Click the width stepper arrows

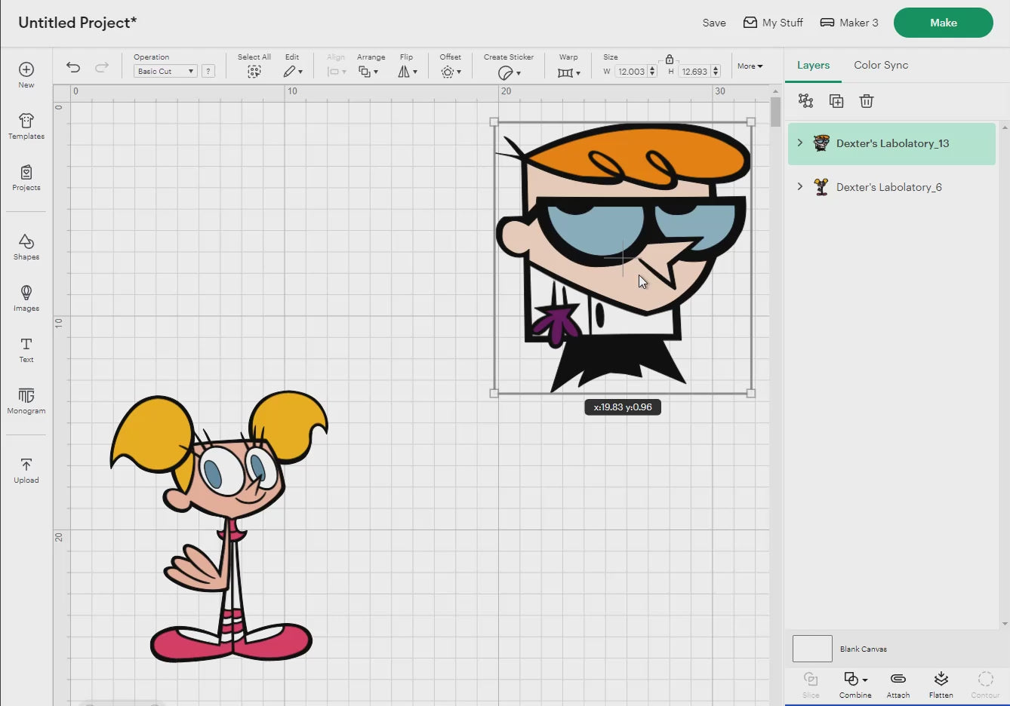(x=652, y=72)
